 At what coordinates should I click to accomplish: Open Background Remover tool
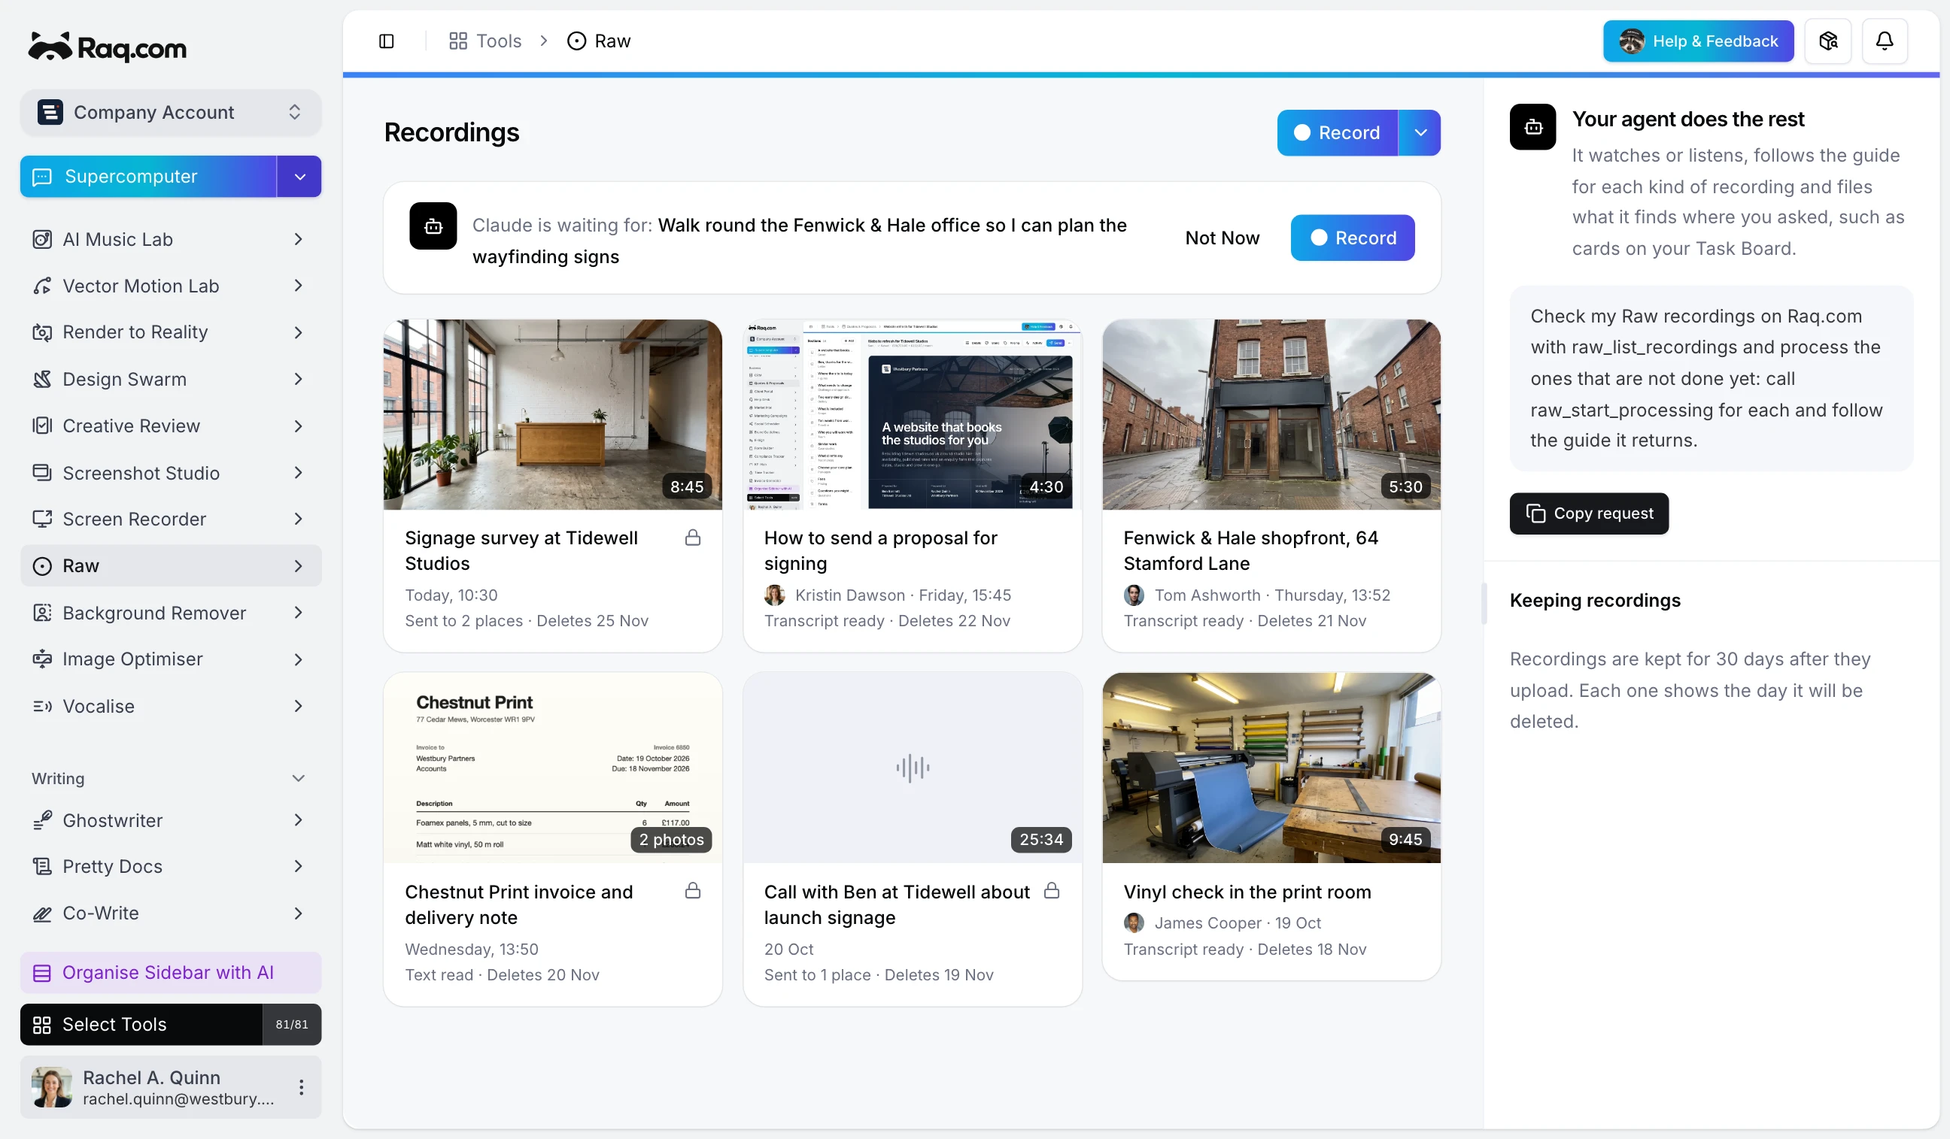pyautogui.click(x=170, y=613)
